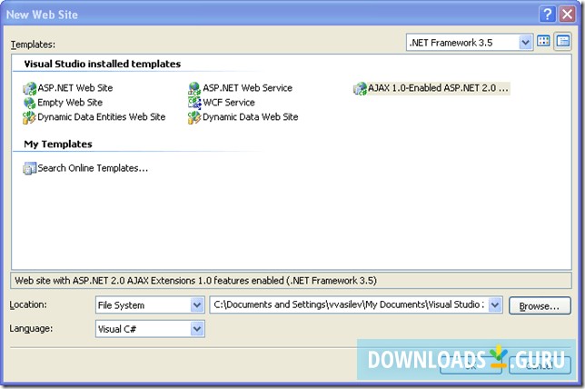This screenshot has width=585, height=389.
Task: Select the Empty Web Site template icon
Action: point(29,103)
